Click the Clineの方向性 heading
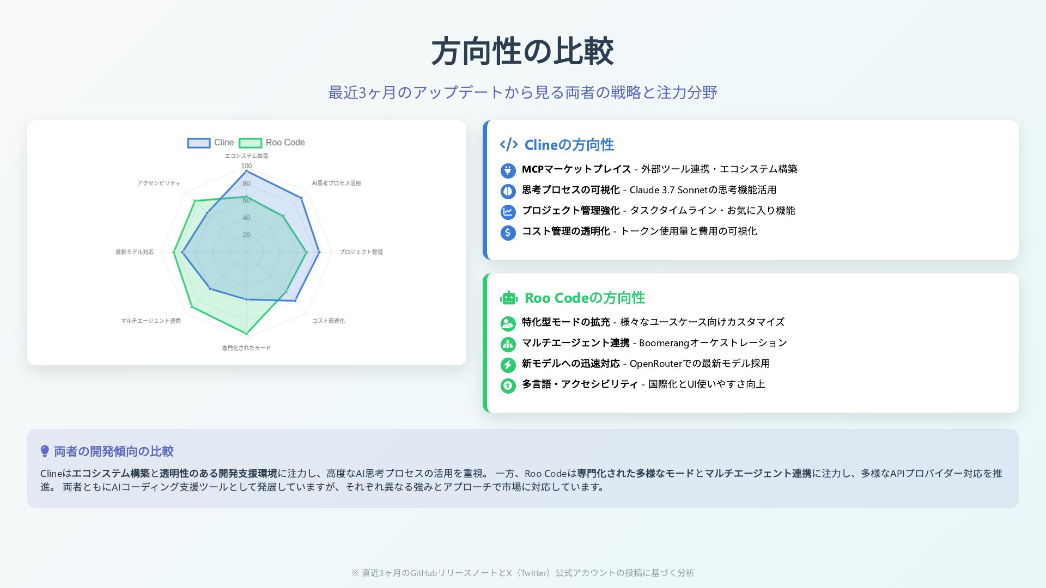The height and width of the screenshot is (588, 1046). pyautogui.click(x=569, y=145)
